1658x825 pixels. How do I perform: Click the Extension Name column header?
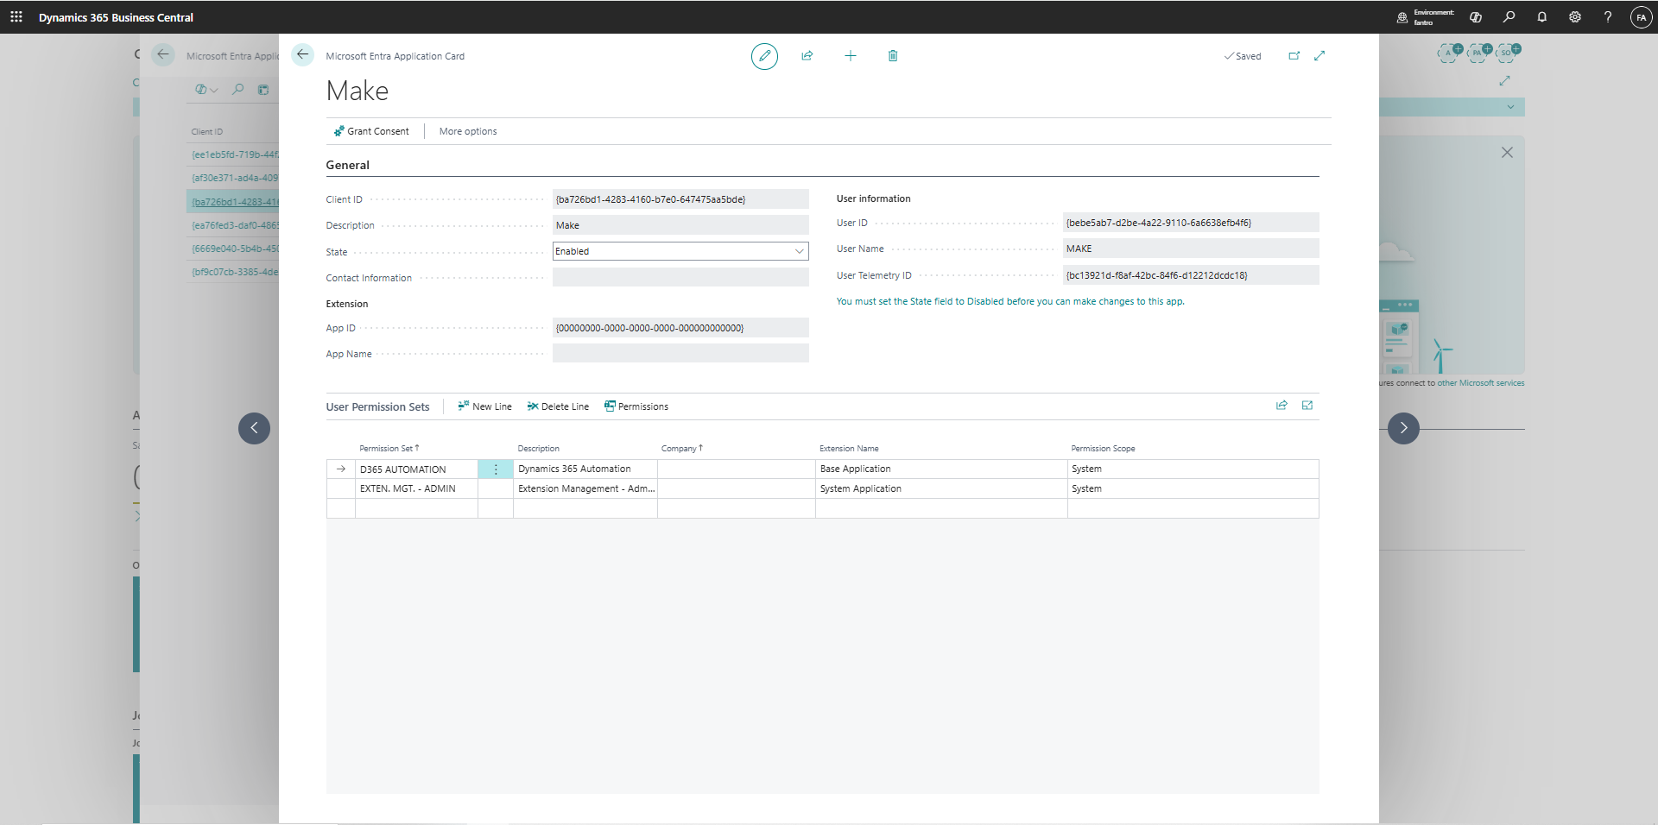[x=849, y=449]
